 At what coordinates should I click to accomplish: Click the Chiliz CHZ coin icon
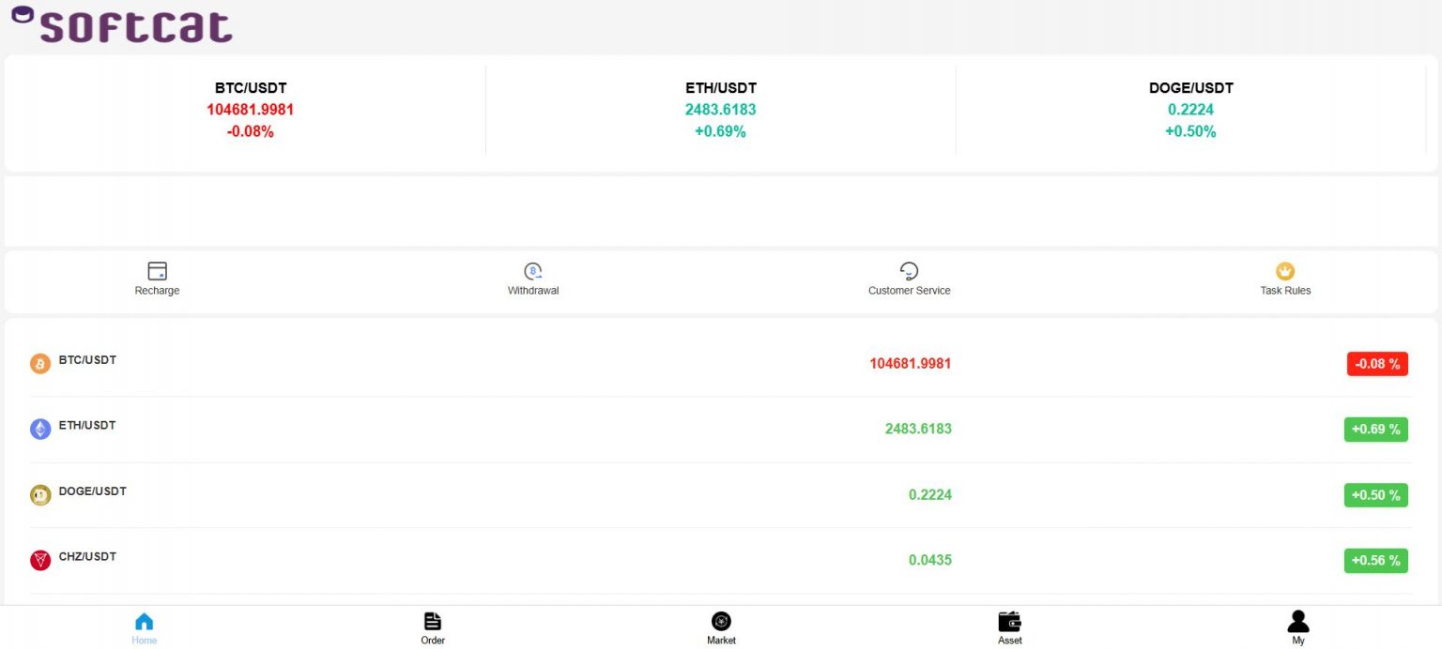click(40, 561)
